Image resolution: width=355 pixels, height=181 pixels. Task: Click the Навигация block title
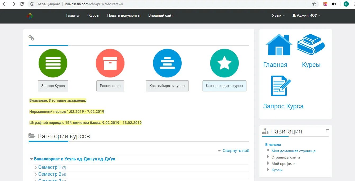click(x=286, y=131)
